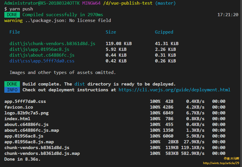Click the yellow warning label
Screen dimensions: 242x167
pyautogui.click(x=13, y=21)
